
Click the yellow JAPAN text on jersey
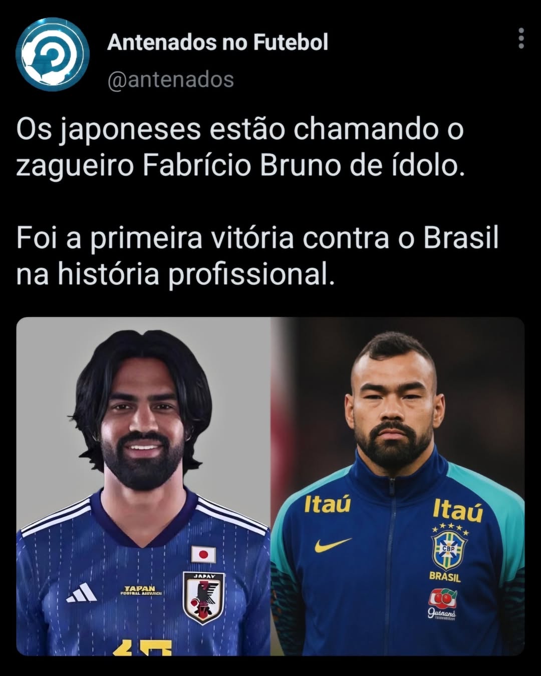pyautogui.click(x=140, y=588)
